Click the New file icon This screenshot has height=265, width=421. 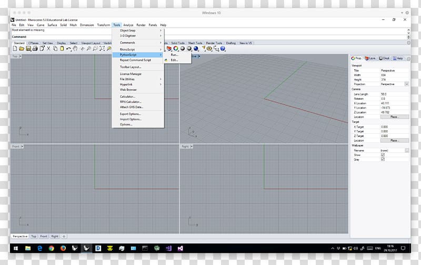point(15,48)
